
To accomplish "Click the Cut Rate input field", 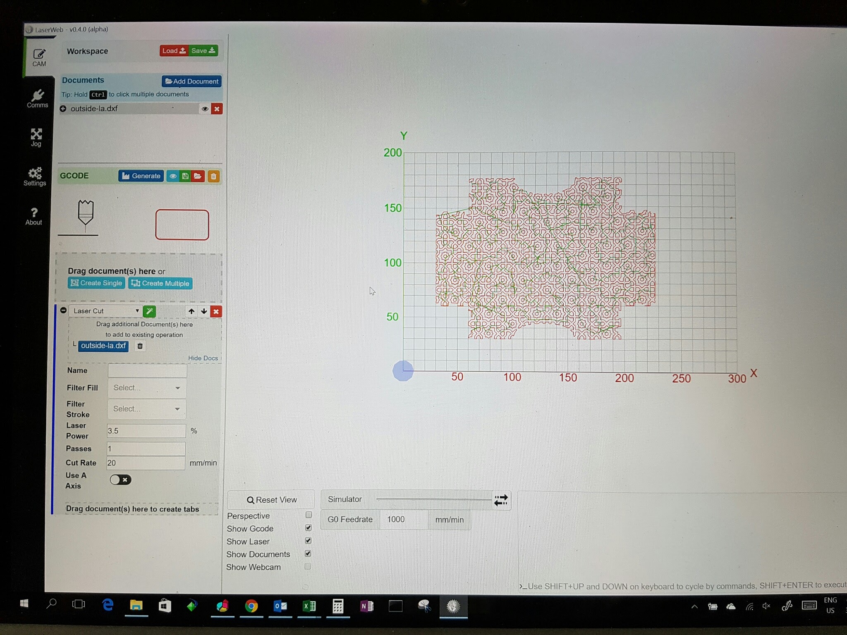I will click(x=145, y=463).
